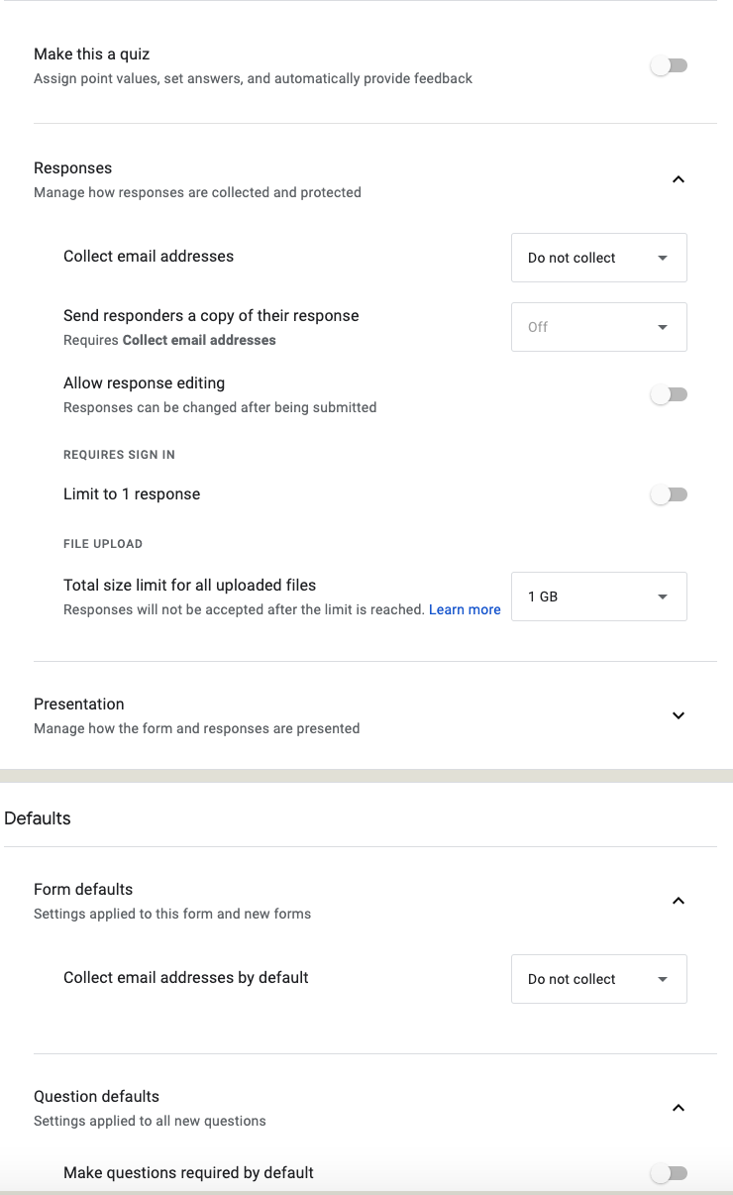Enable Allow response editing switch
This screenshot has width=733, height=1195.
point(669,394)
